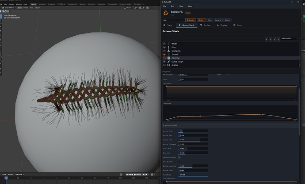Move the modifier up with the arrow icon
The width and height of the screenshot is (305, 184).
coord(267,39)
